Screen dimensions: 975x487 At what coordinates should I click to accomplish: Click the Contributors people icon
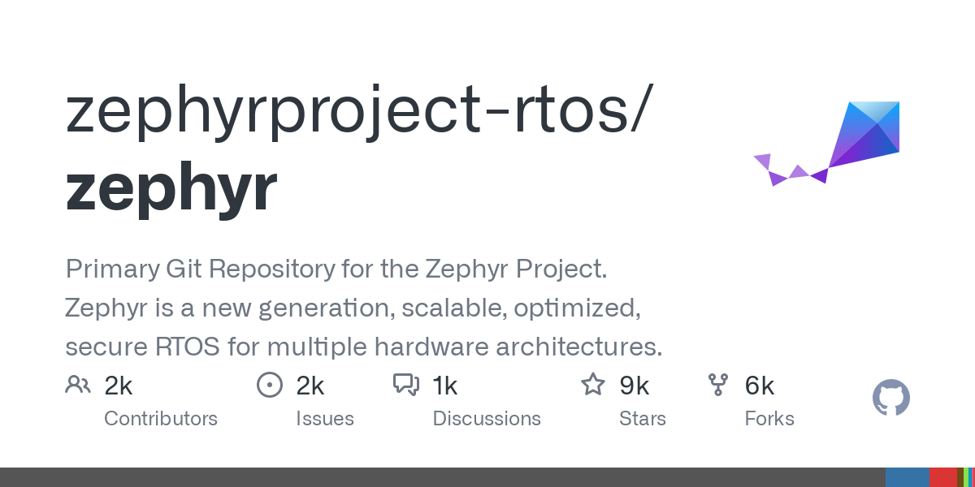(x=78, y=385)
